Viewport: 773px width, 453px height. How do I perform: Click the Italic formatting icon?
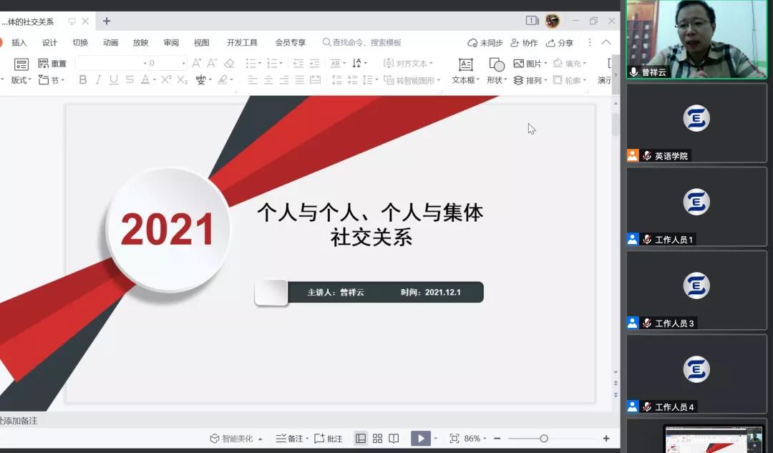point(98,80)
